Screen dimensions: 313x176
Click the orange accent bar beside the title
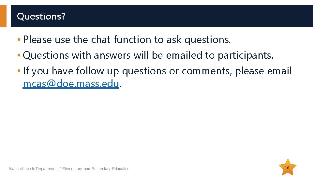tap(3, 16)
